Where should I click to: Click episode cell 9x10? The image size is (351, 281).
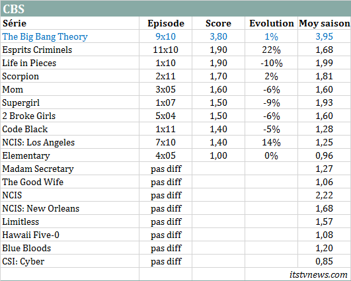pyautogui.click(x=166, y=36)
